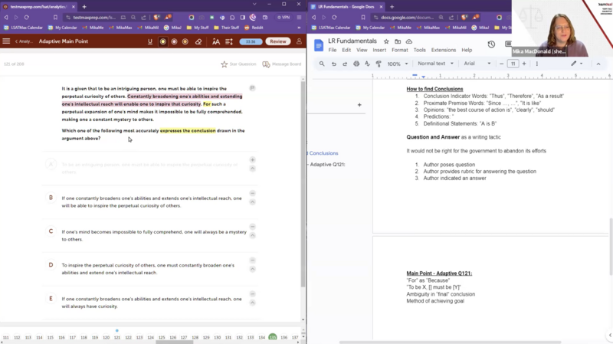Select answer choice B
The width and height of the screenshot is (613, 344).
point(51,198)
